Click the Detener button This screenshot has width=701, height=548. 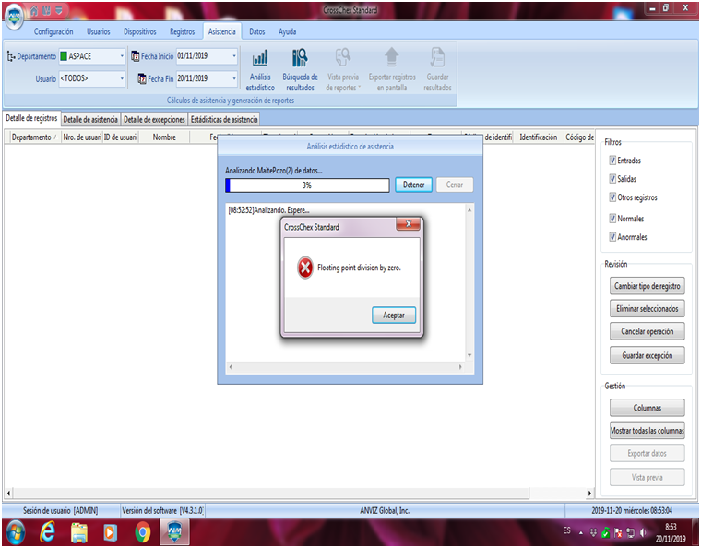coord(413,185)
